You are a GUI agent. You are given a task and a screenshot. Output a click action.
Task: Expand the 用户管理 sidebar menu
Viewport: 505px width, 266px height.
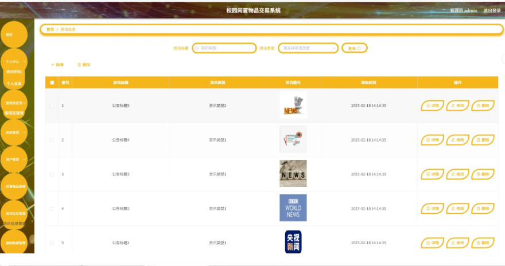14,159
